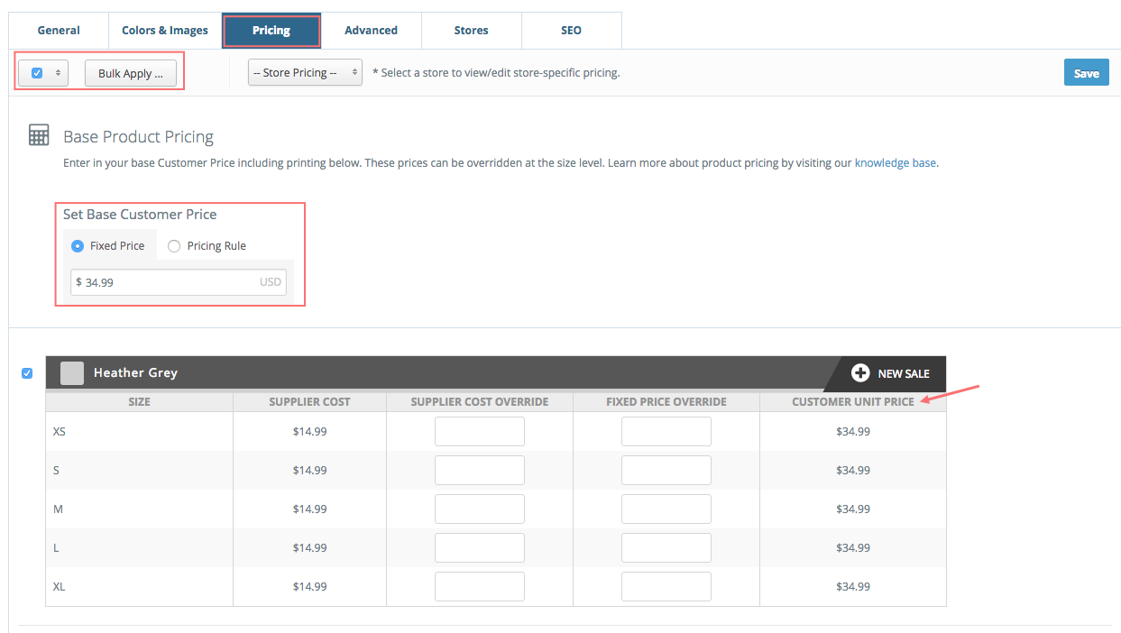Click the NEW SALE button label

tap(904, 373)
